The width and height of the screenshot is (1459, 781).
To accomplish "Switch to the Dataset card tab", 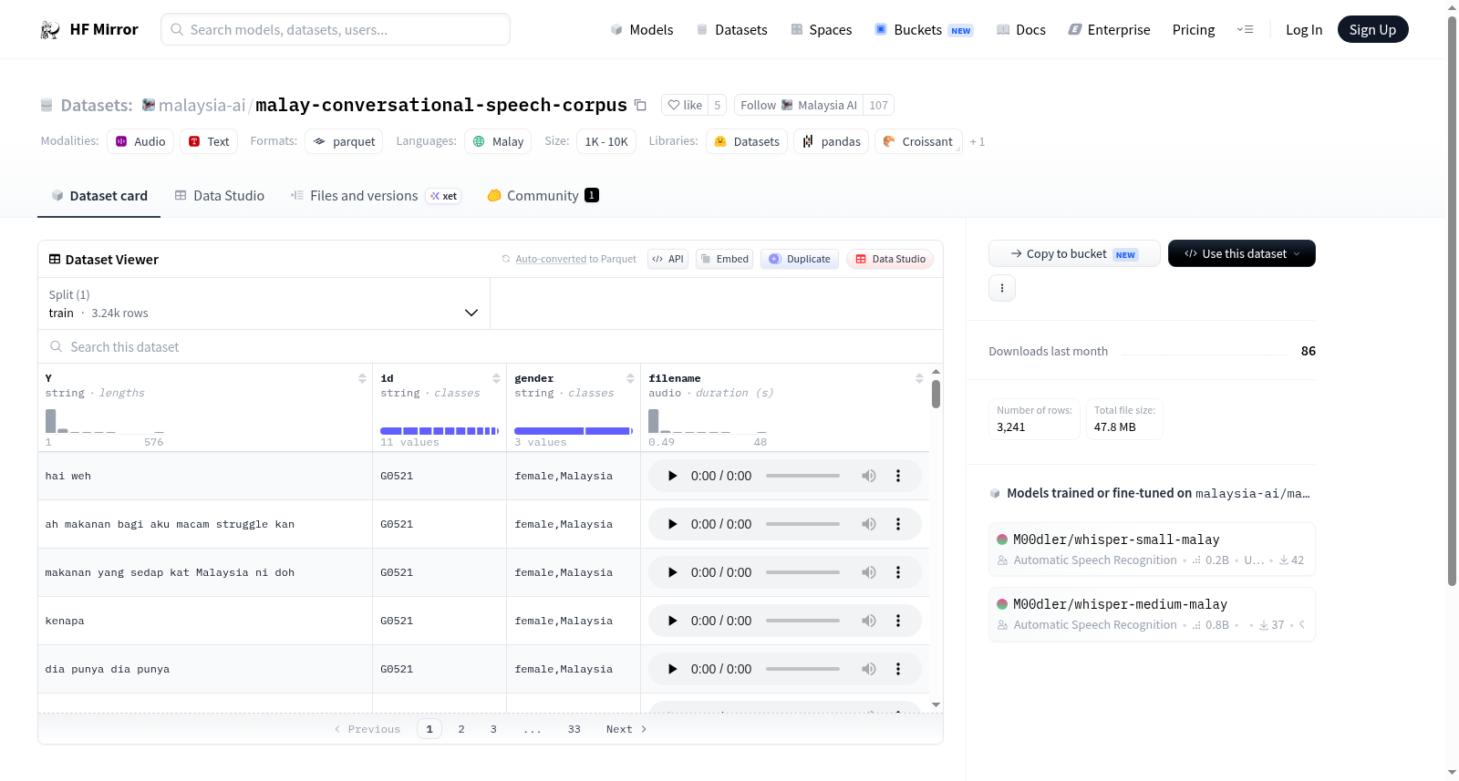I will click(99, 195).
